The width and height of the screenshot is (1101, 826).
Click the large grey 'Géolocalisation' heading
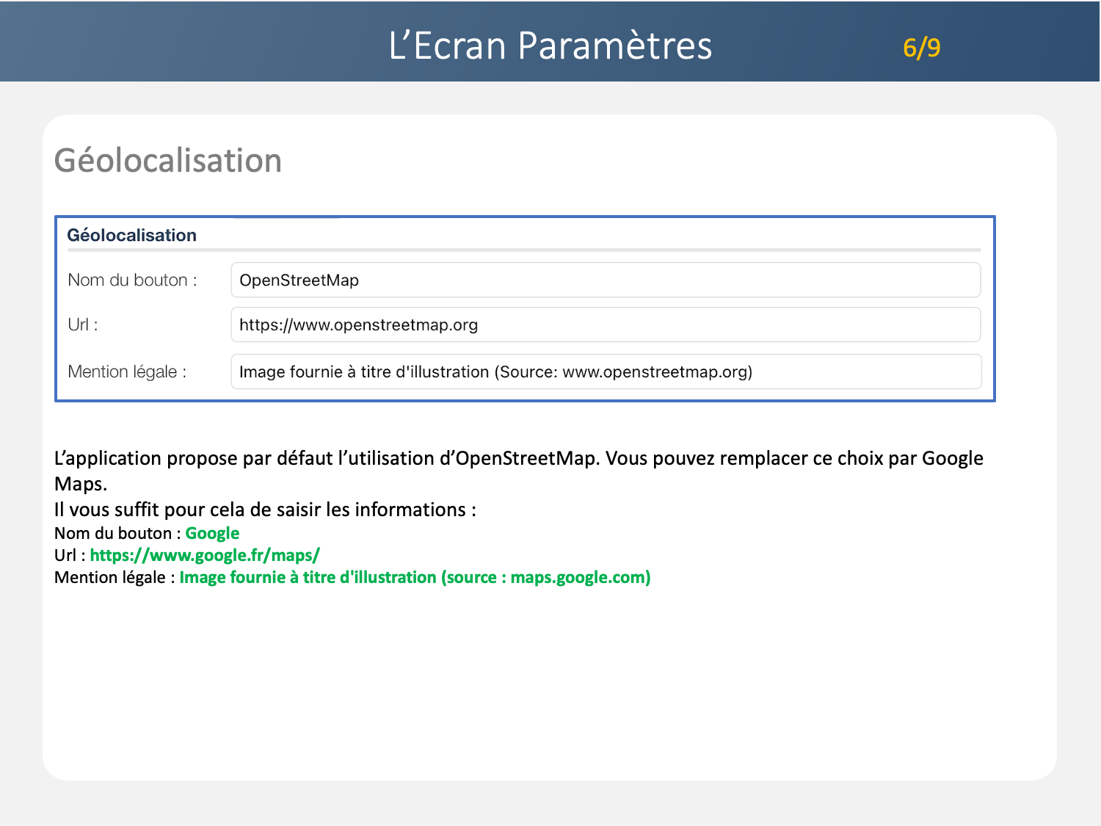[168, 160]
